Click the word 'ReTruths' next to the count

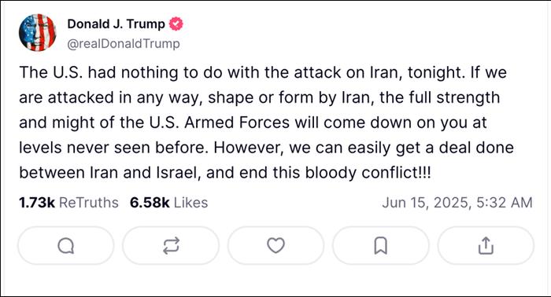88,203
